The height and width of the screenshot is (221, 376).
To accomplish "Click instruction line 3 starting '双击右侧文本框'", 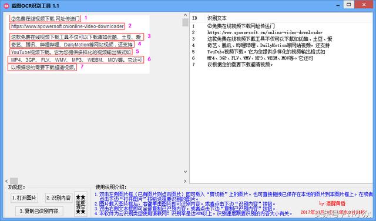I will (x=185, y=209).
